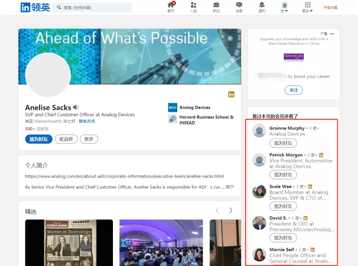Click the 个人简介 section heading
The height and width of the screenshot is (266, 358).
click(36, 165)
